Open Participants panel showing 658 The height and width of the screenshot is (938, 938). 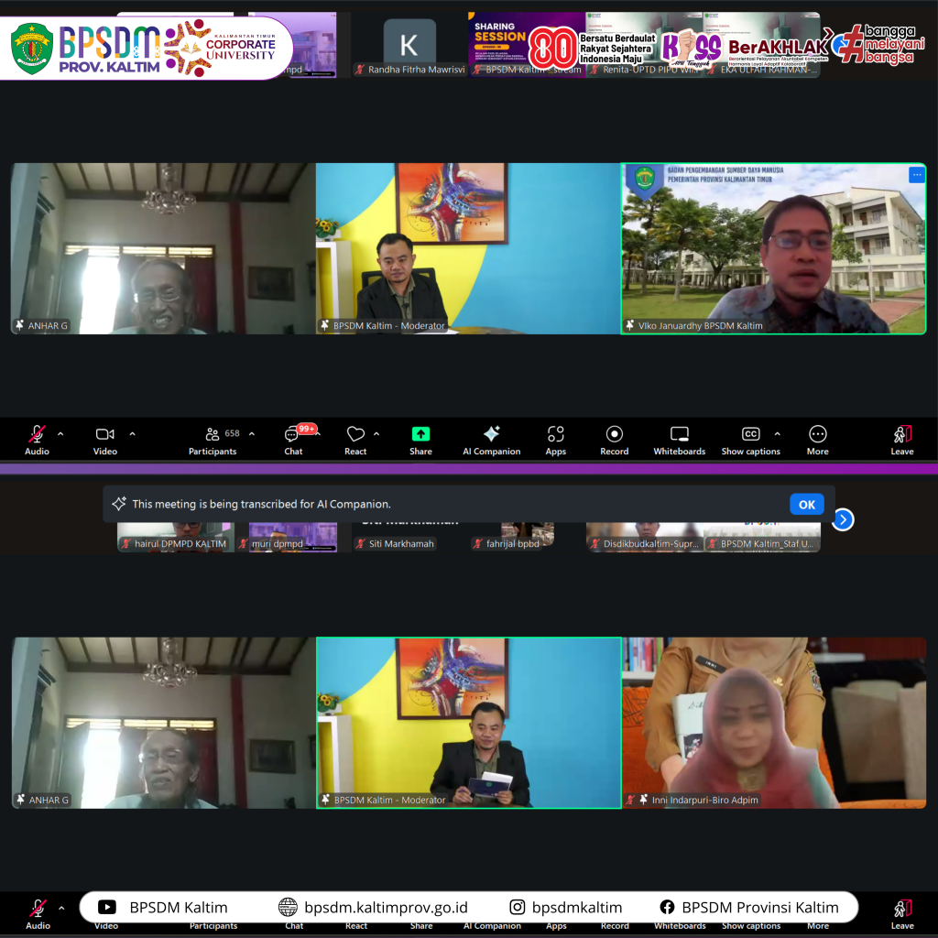click(213, 435)
